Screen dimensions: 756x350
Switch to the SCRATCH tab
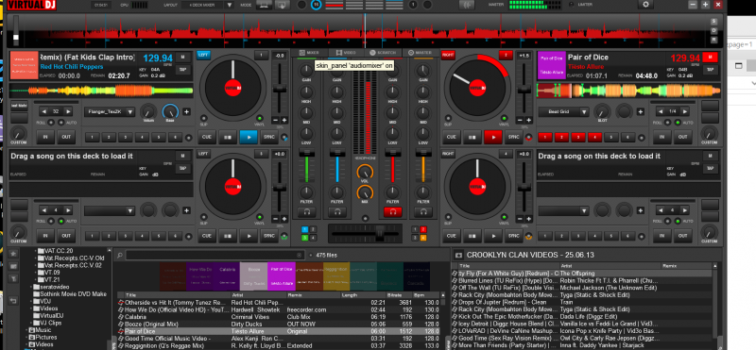click(x=383, y=52)
